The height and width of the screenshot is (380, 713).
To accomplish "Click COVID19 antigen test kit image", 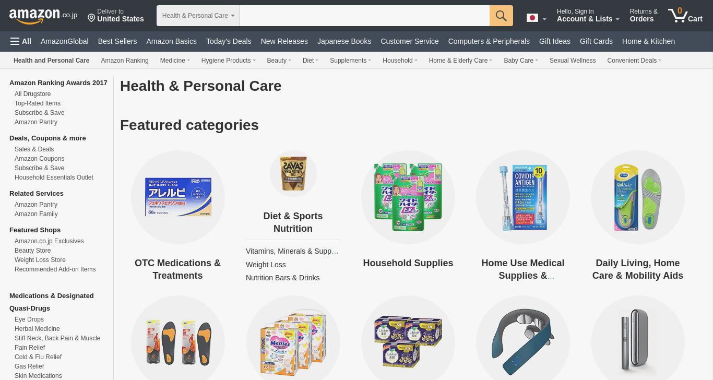I will click(x=523, y=197).
